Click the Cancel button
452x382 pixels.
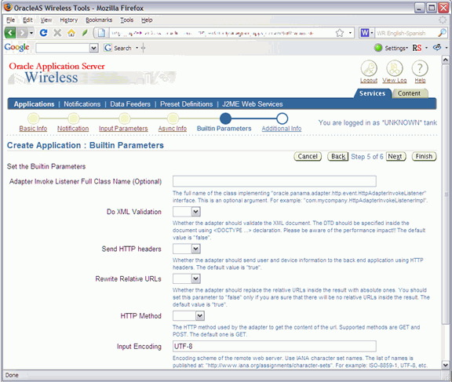[x=308, y=156]
